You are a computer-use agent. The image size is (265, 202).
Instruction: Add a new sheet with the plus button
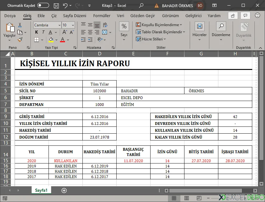click(64, 190)
